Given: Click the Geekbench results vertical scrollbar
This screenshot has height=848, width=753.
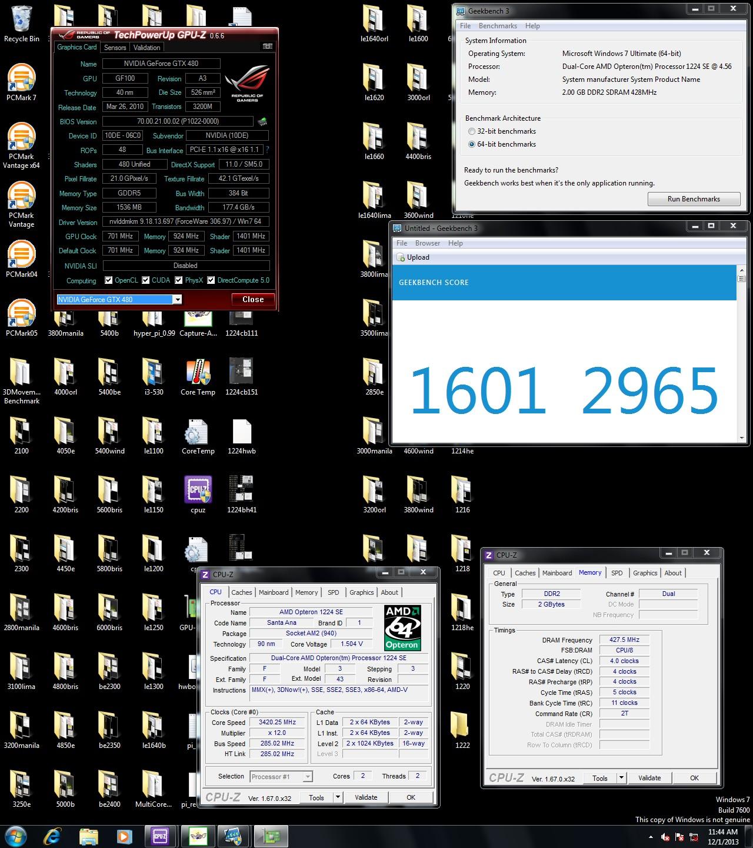Looking at the screenshot, I should click(741, 353).
